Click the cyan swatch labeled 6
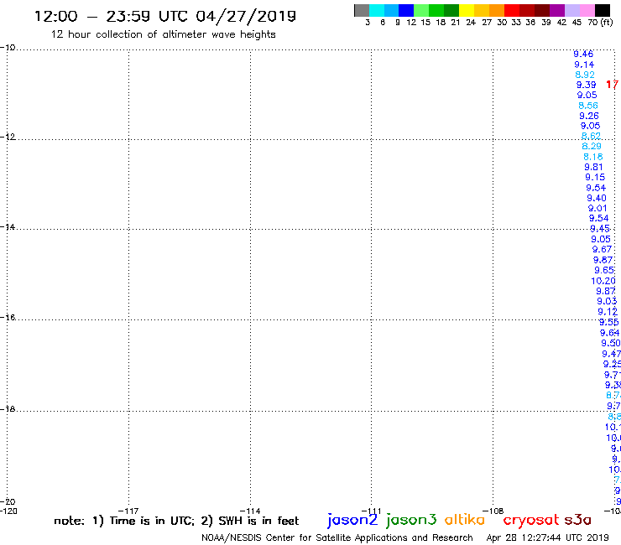Screen dimensions: 621x545 (377, 10)
